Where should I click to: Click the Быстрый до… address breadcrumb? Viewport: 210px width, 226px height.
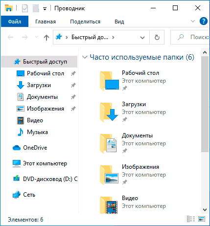coord(90,37)
